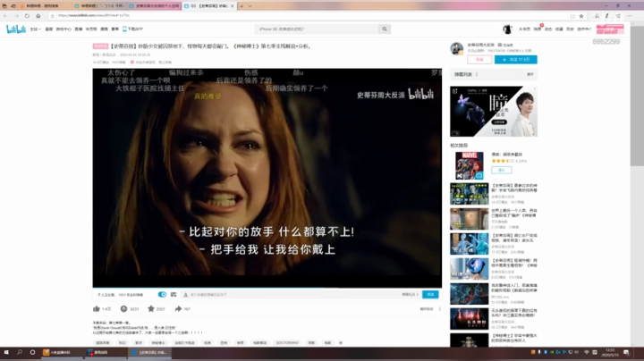Open new tab with plus button
The height and width of the screenshot is (361, 644).
[x=241, y=6]
